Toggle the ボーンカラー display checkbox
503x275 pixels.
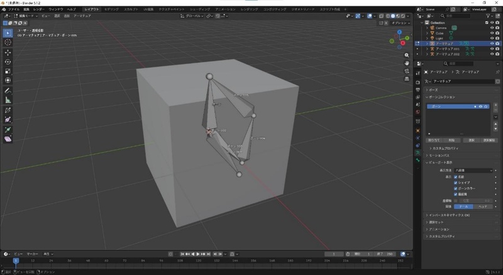click(455, 188)
